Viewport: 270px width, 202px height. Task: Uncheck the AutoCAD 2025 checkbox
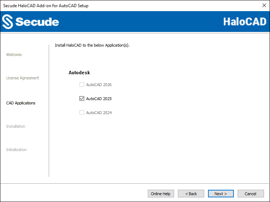click(82, 99)
